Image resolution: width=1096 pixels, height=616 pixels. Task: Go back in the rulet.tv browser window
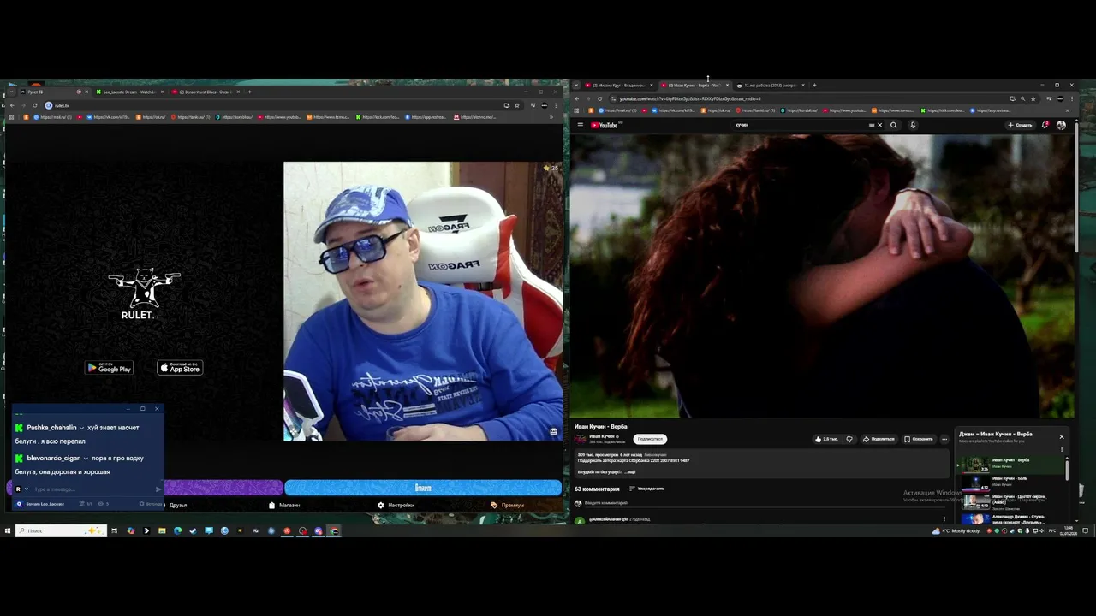point(11,105)
